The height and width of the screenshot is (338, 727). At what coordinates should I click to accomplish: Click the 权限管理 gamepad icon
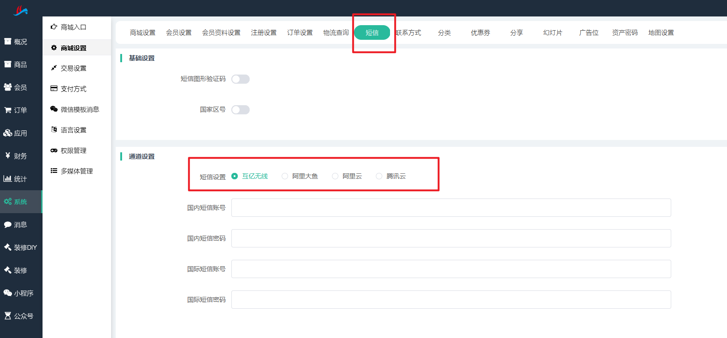click(54, 150)
